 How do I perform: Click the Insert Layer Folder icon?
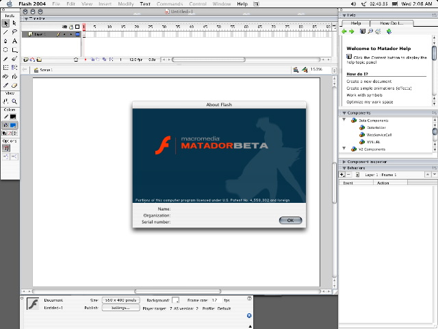[39, 60]
